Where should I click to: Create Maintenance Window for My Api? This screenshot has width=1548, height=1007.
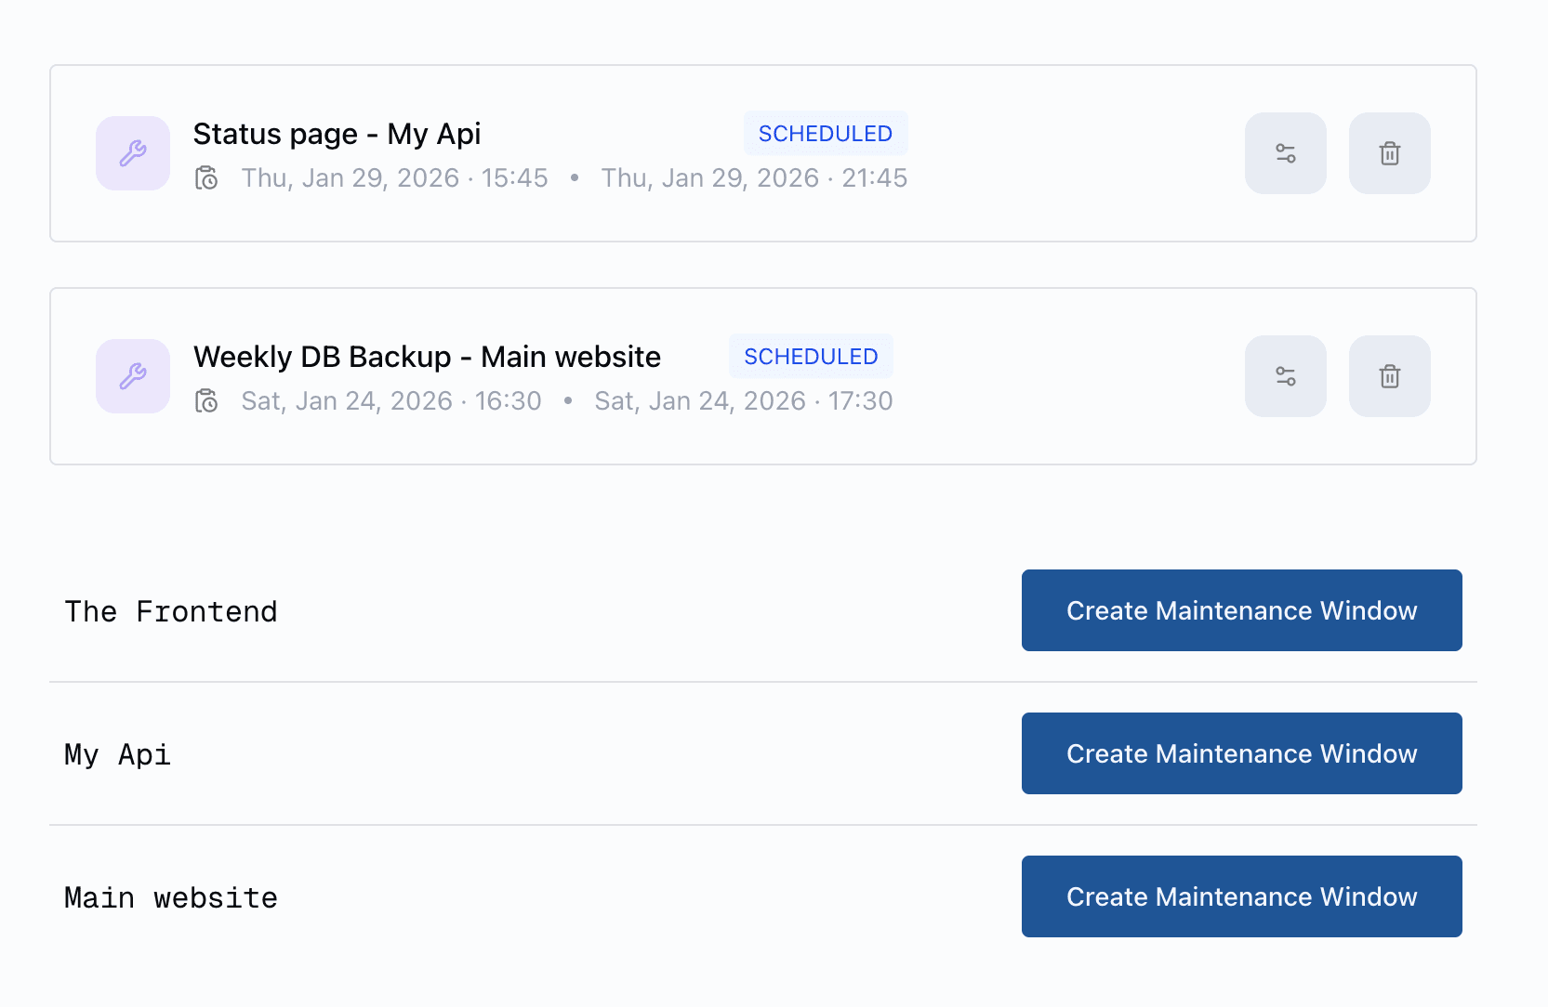tap(1241, 753)
